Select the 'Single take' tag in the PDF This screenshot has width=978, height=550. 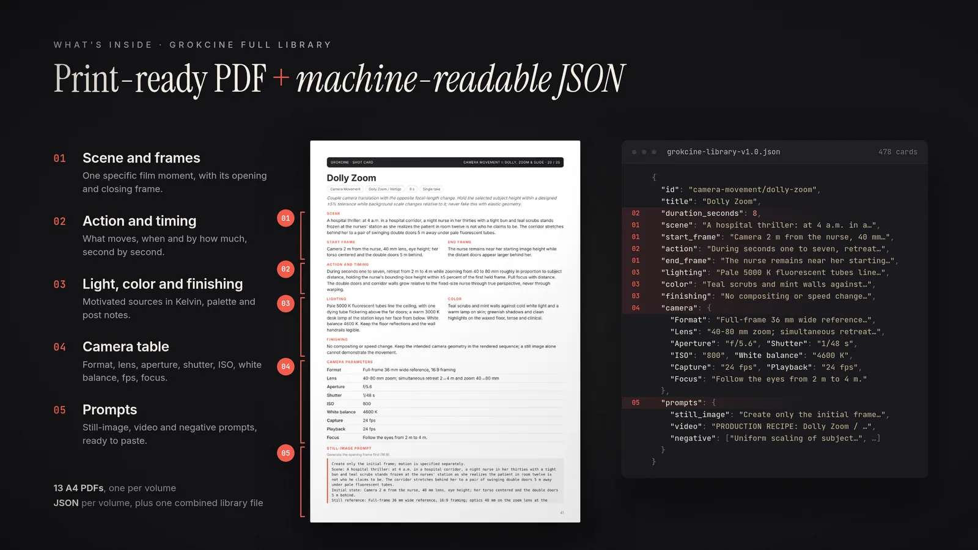(x=432, y=189)
